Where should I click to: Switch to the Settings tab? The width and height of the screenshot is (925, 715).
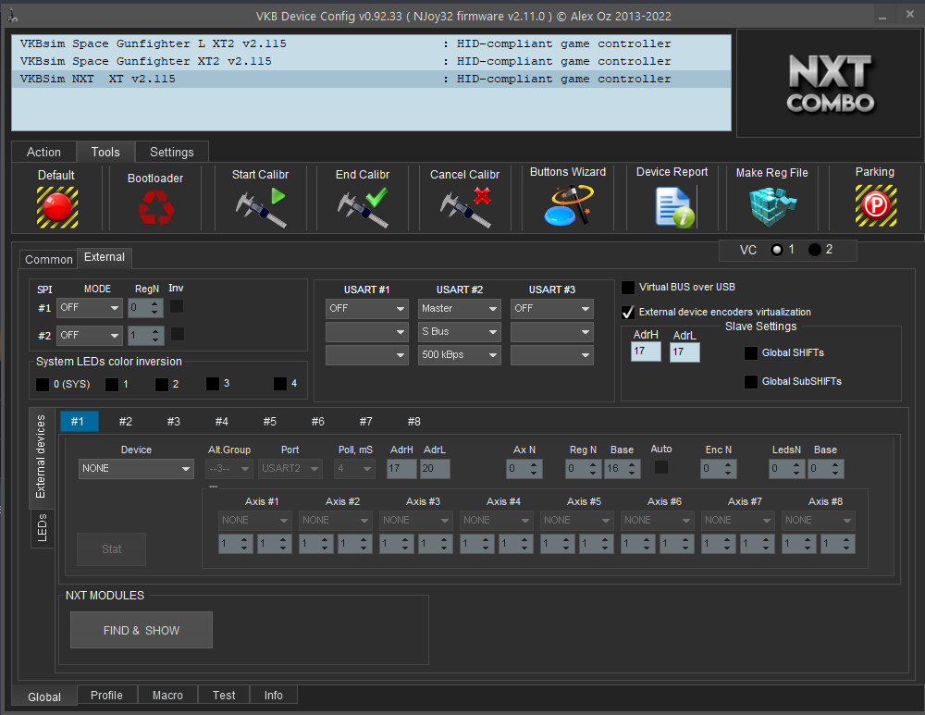(x=172, y=153)
